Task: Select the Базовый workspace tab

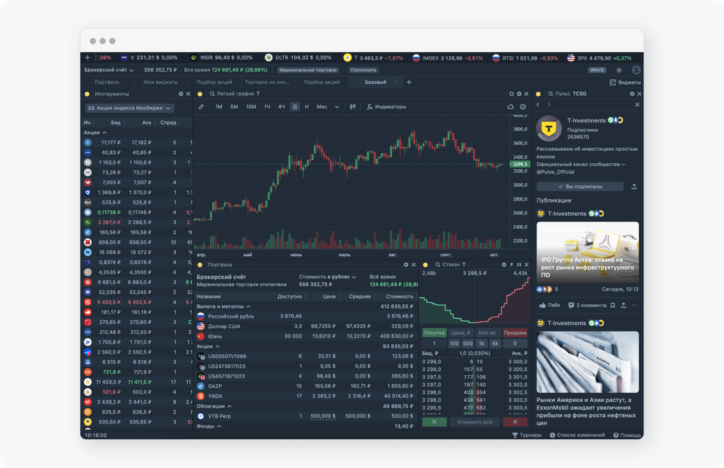Action: (x=375, y=82)
